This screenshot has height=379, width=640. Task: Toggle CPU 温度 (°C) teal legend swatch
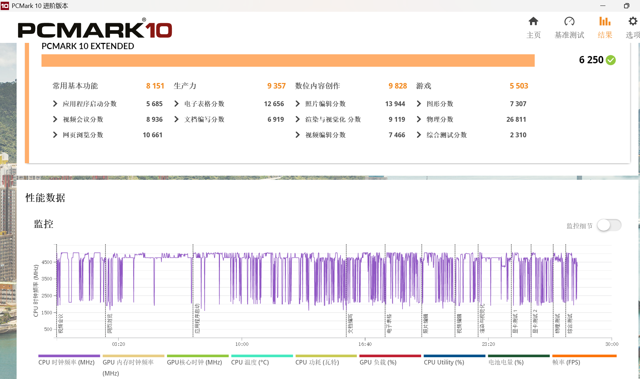[x=262, y=356]
